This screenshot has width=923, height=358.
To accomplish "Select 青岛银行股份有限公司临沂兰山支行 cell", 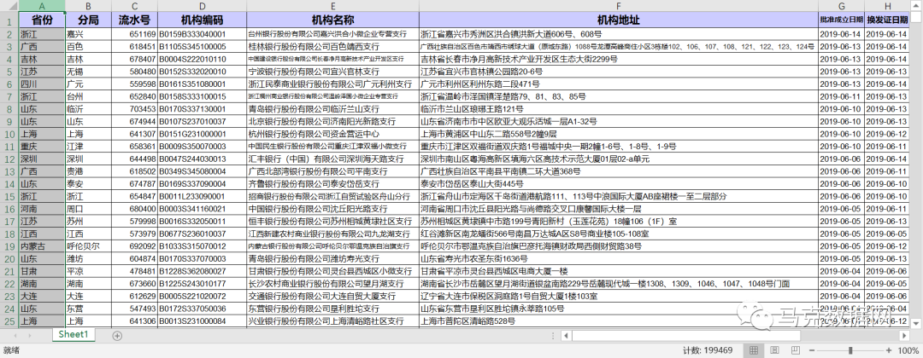I will coord(333,109).
